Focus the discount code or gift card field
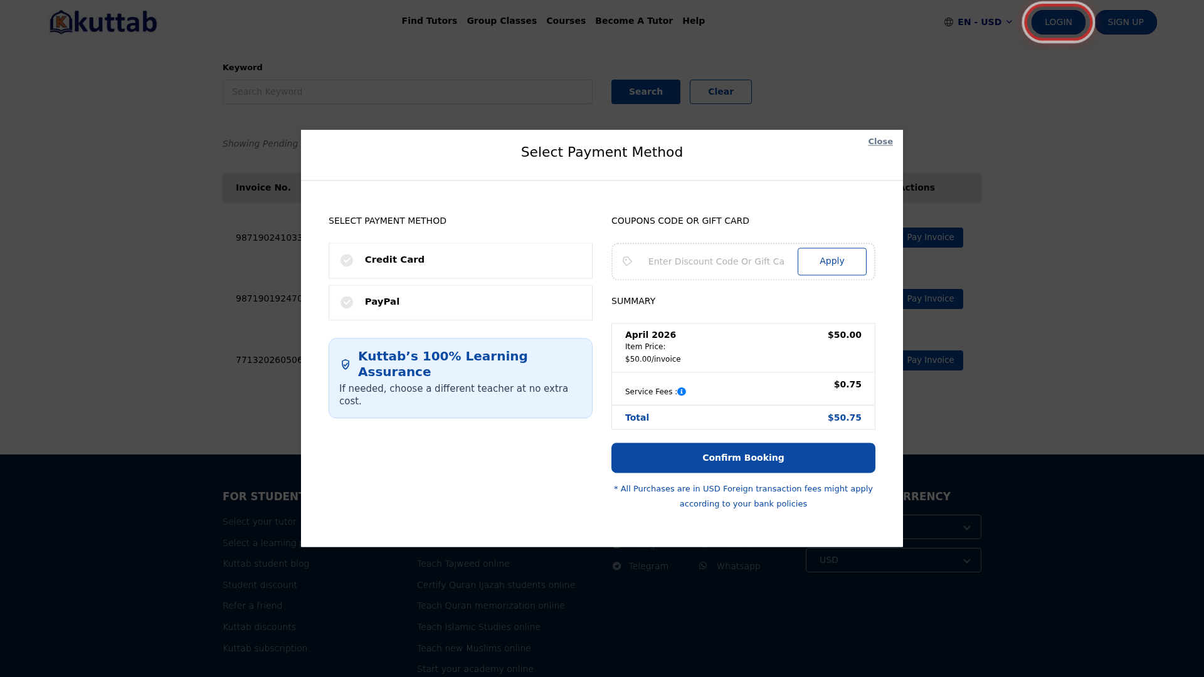This screenshot has height=677, width=1204. (716, 261)
